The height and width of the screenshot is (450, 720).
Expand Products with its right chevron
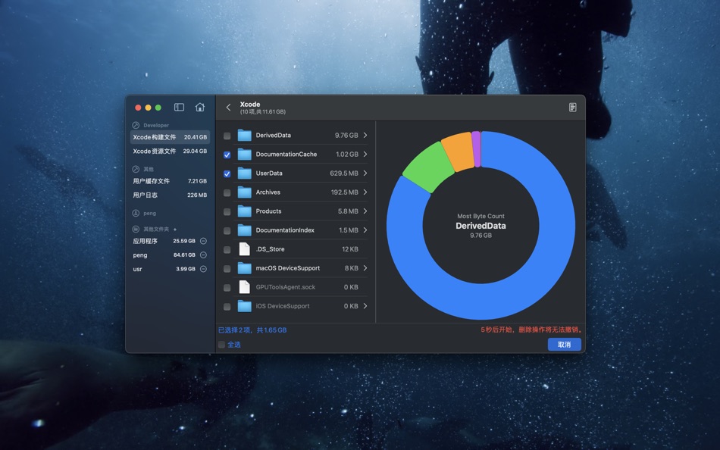tap(365, 211)
